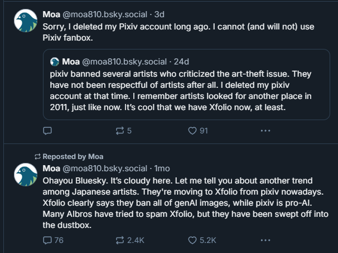Click the small avatar in quoted post
The width and height of the screenshot is (338, 253).
coord(55,61)
